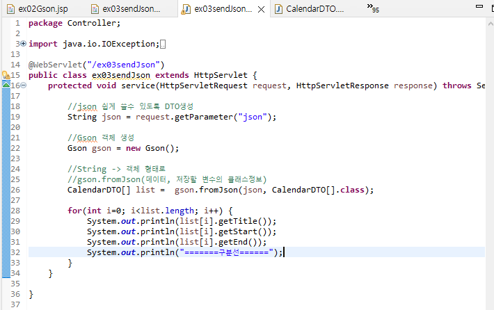Click line number 26 in the gutter
This screenshot has height=310, width=494.
tap(15, 190)
